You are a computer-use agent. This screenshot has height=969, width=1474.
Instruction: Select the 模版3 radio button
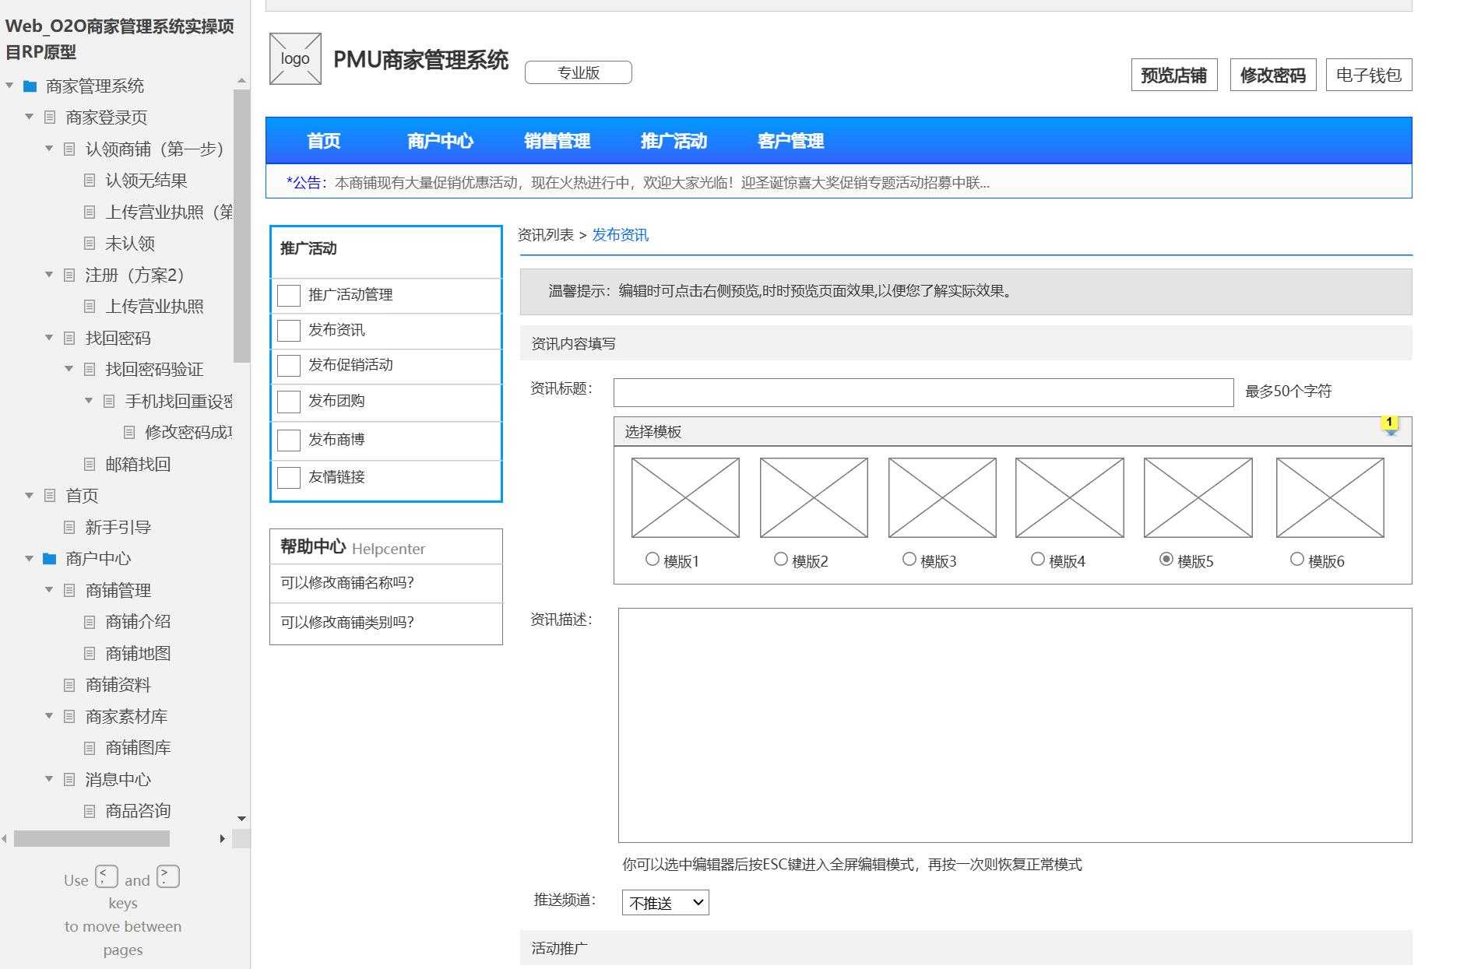click(x=909, y=558)
